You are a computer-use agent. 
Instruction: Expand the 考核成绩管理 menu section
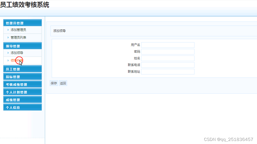23,84
